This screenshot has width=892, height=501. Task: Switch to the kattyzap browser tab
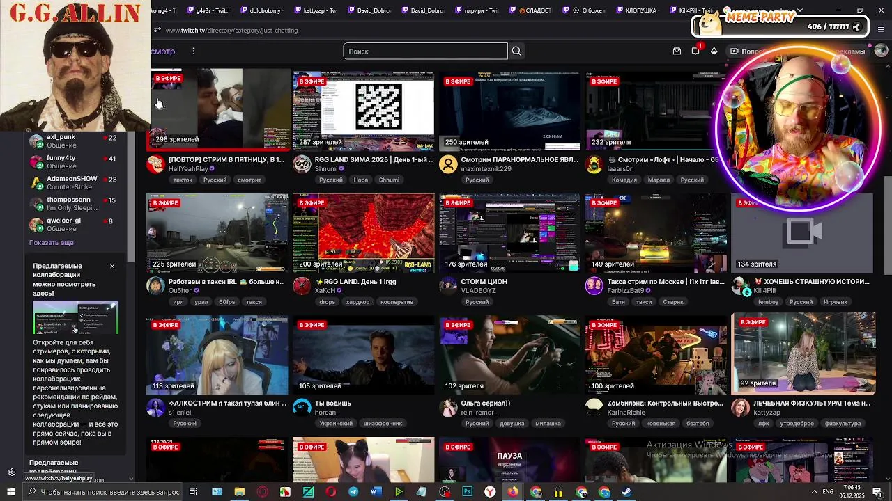tap(317, 10)
